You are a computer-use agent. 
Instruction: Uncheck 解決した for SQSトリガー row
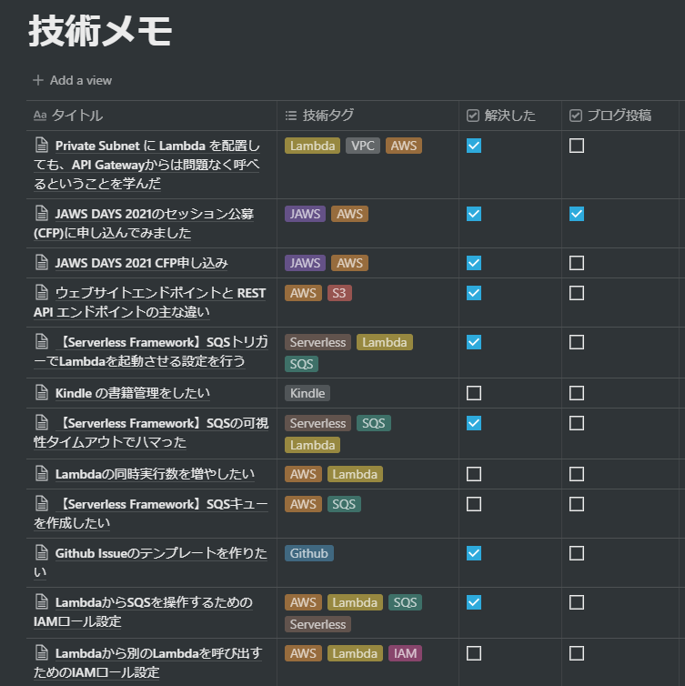click(x=474, y=342)
